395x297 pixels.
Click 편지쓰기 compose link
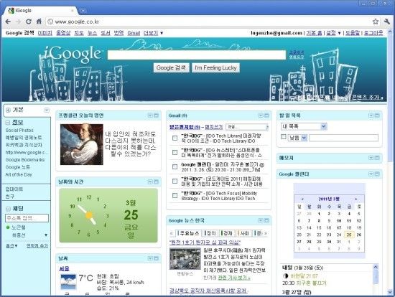pyautogui.click(x=213, y=127)
